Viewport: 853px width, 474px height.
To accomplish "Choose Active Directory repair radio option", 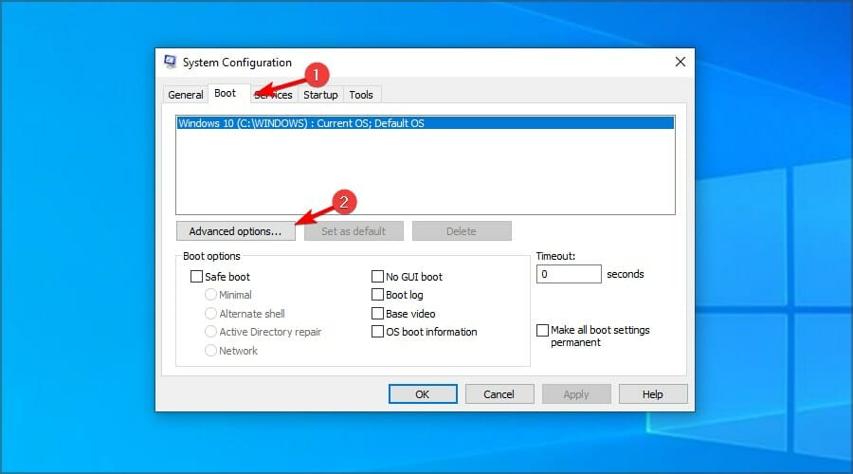I will [210, 332].
